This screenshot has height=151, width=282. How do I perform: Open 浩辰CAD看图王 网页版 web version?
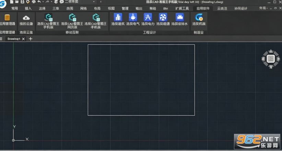pyautogui.click(x=72, y=21)
